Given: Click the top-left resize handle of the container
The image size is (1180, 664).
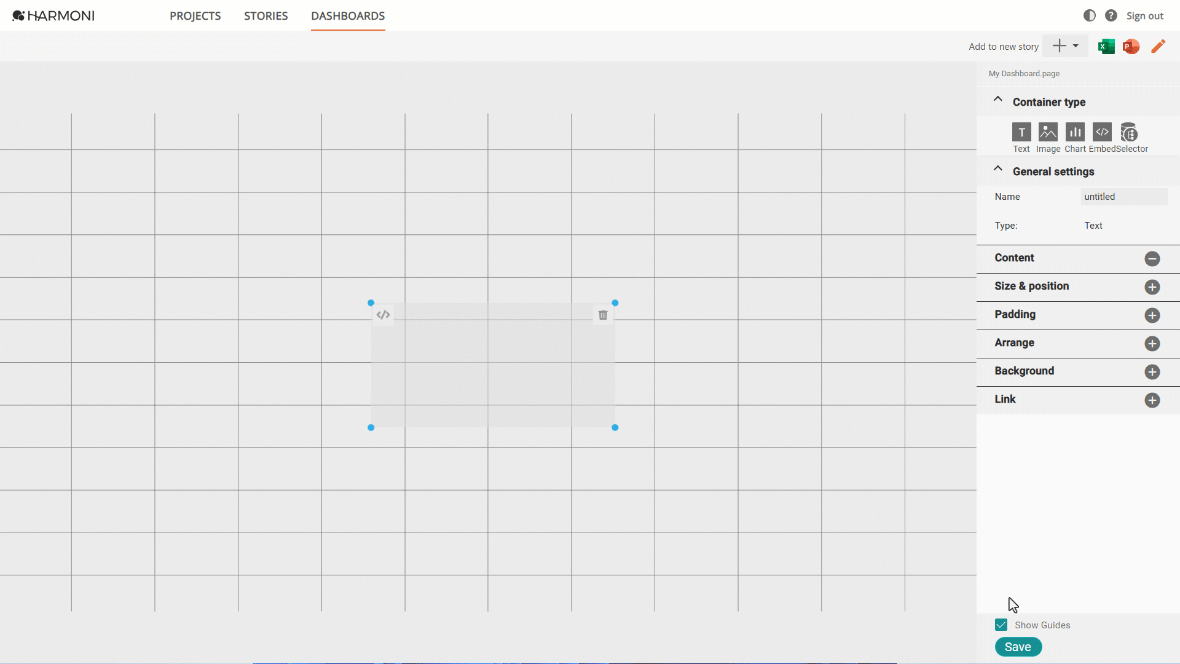Looking at the screenshot, I should pyautogui.click(x=371, y=302).
